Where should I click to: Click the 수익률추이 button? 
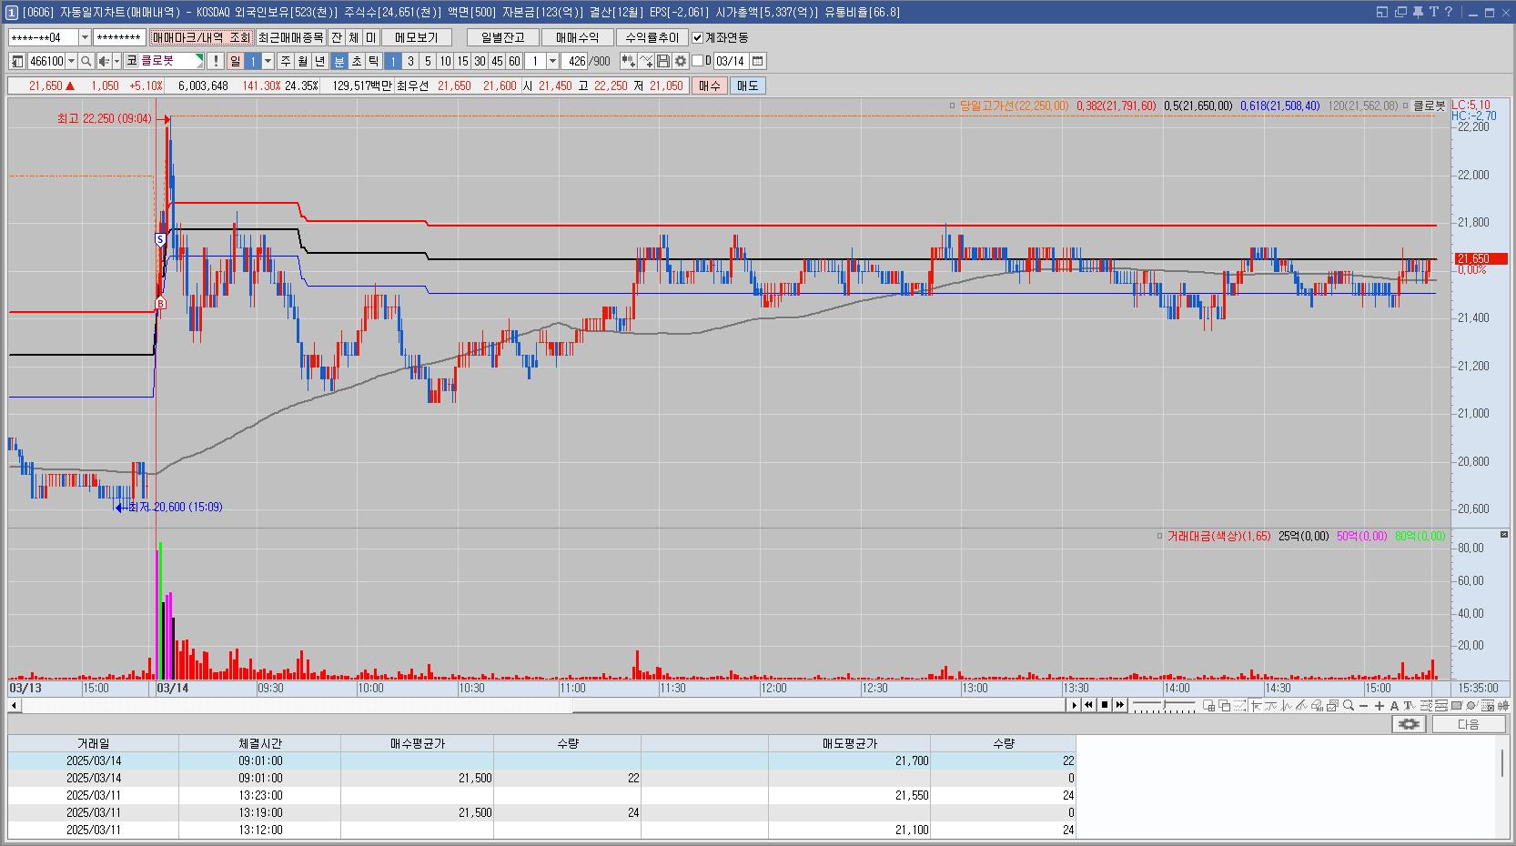[x=652, y=37]
